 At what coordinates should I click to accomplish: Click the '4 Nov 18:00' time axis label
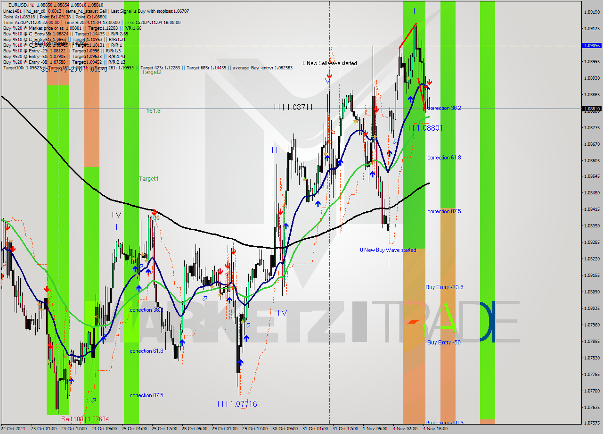[435, 429]
